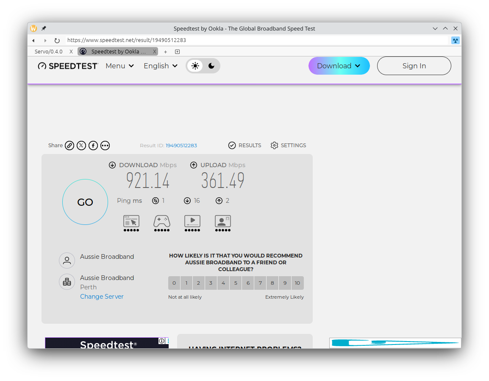Click the W application icon in title bar

(33, 28)
